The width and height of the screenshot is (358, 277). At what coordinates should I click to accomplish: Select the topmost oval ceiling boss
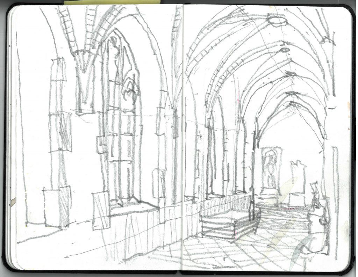pos(277,21)
